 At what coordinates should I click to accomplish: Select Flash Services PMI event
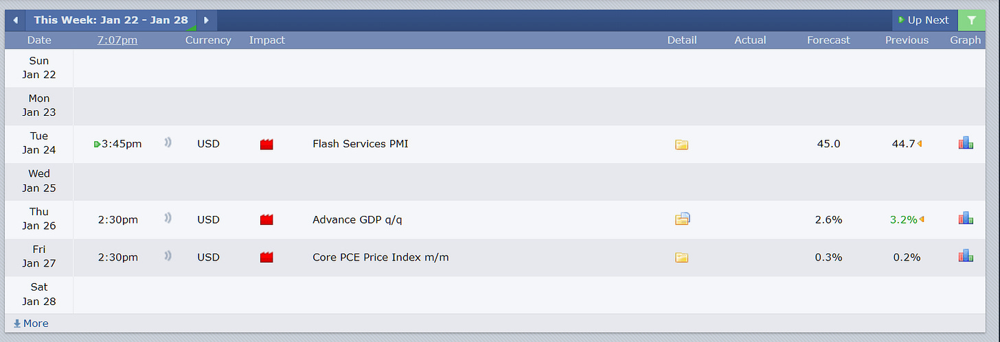360,144
